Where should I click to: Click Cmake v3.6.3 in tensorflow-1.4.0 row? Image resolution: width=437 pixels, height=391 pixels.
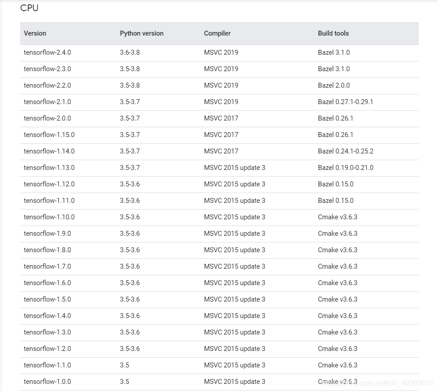click(x=338, y=315)
